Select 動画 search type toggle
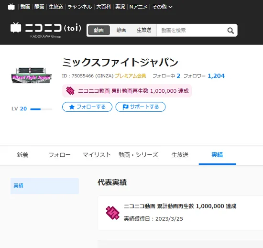 99,30
